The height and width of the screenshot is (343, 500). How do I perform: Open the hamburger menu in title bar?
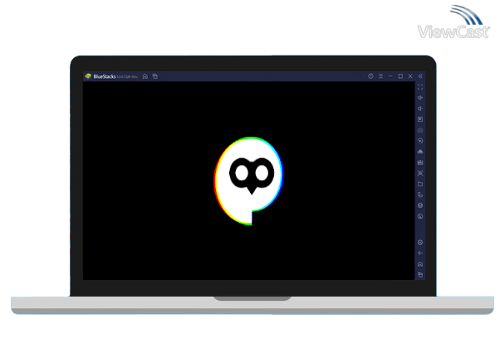(x=380, y=76)
